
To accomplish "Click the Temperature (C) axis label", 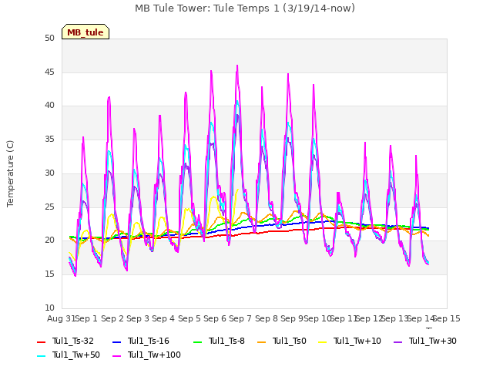I will (x=10, y=173).
